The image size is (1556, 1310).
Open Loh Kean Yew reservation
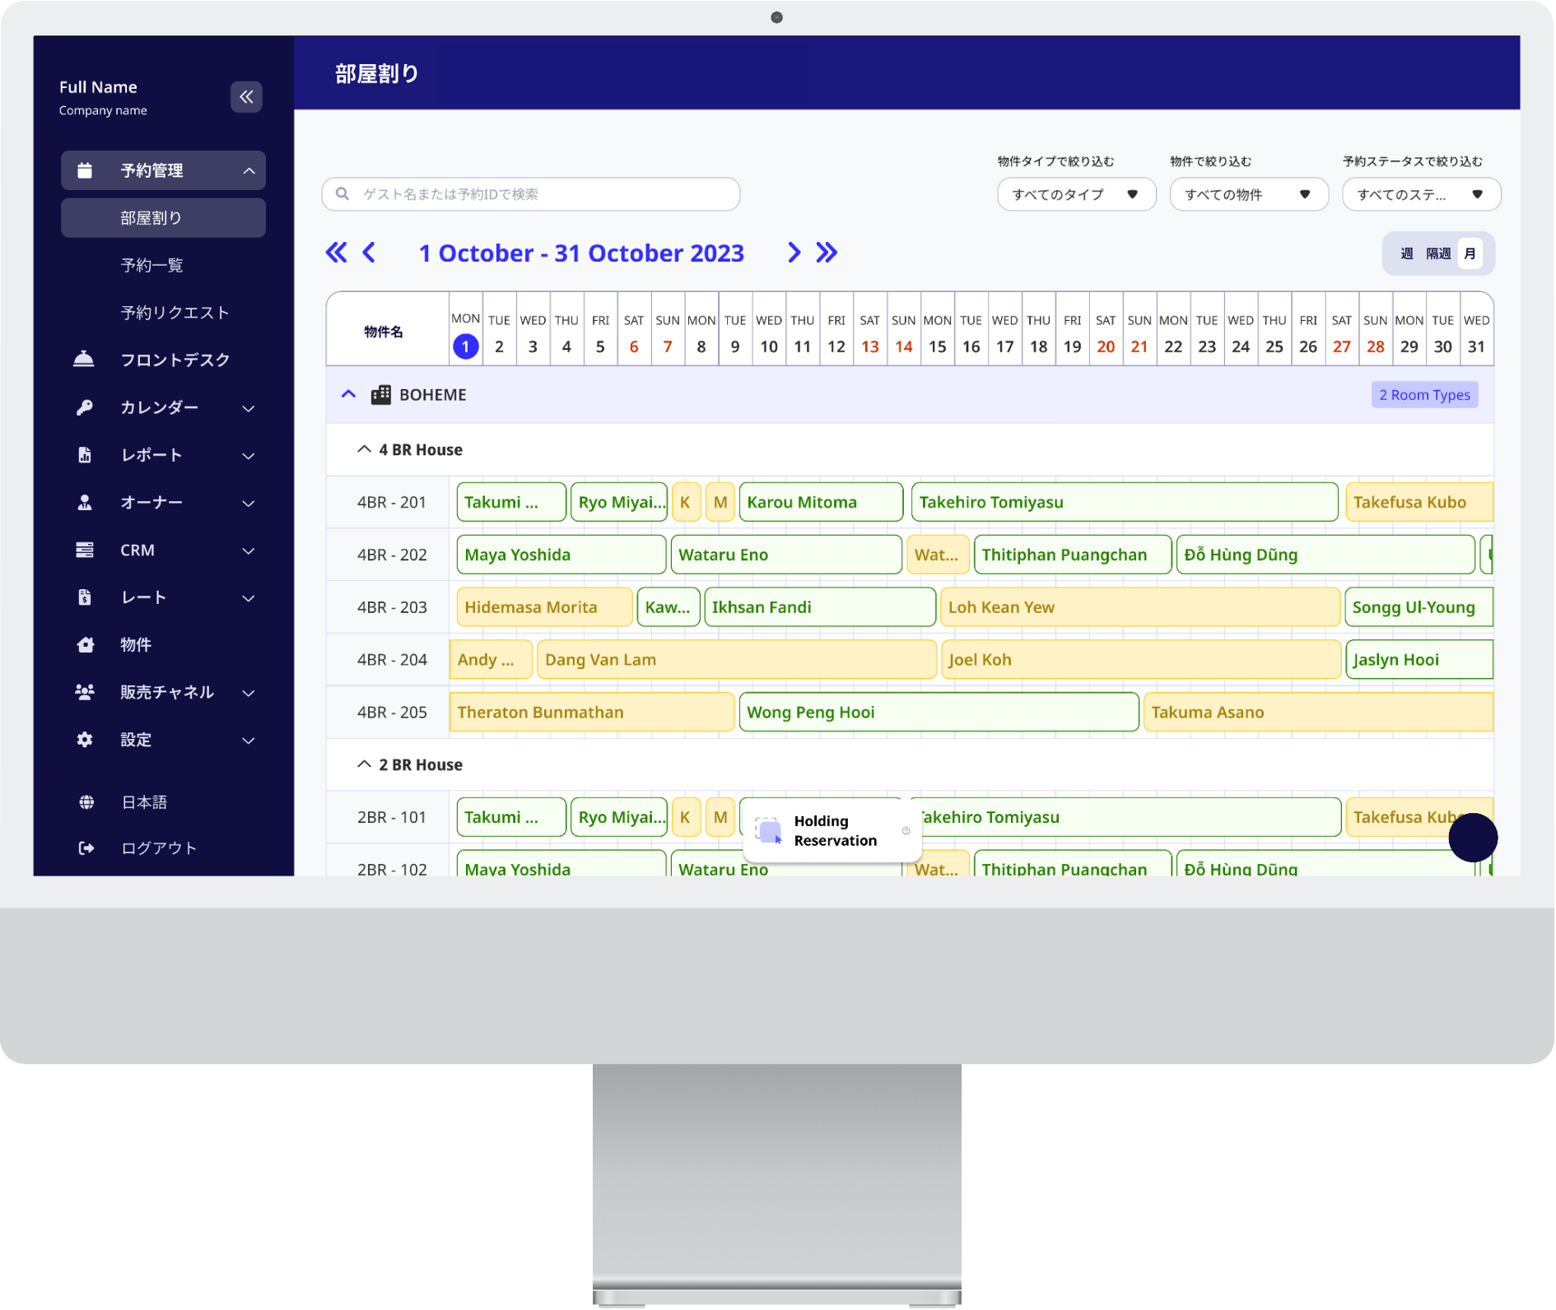point(1140,607)
